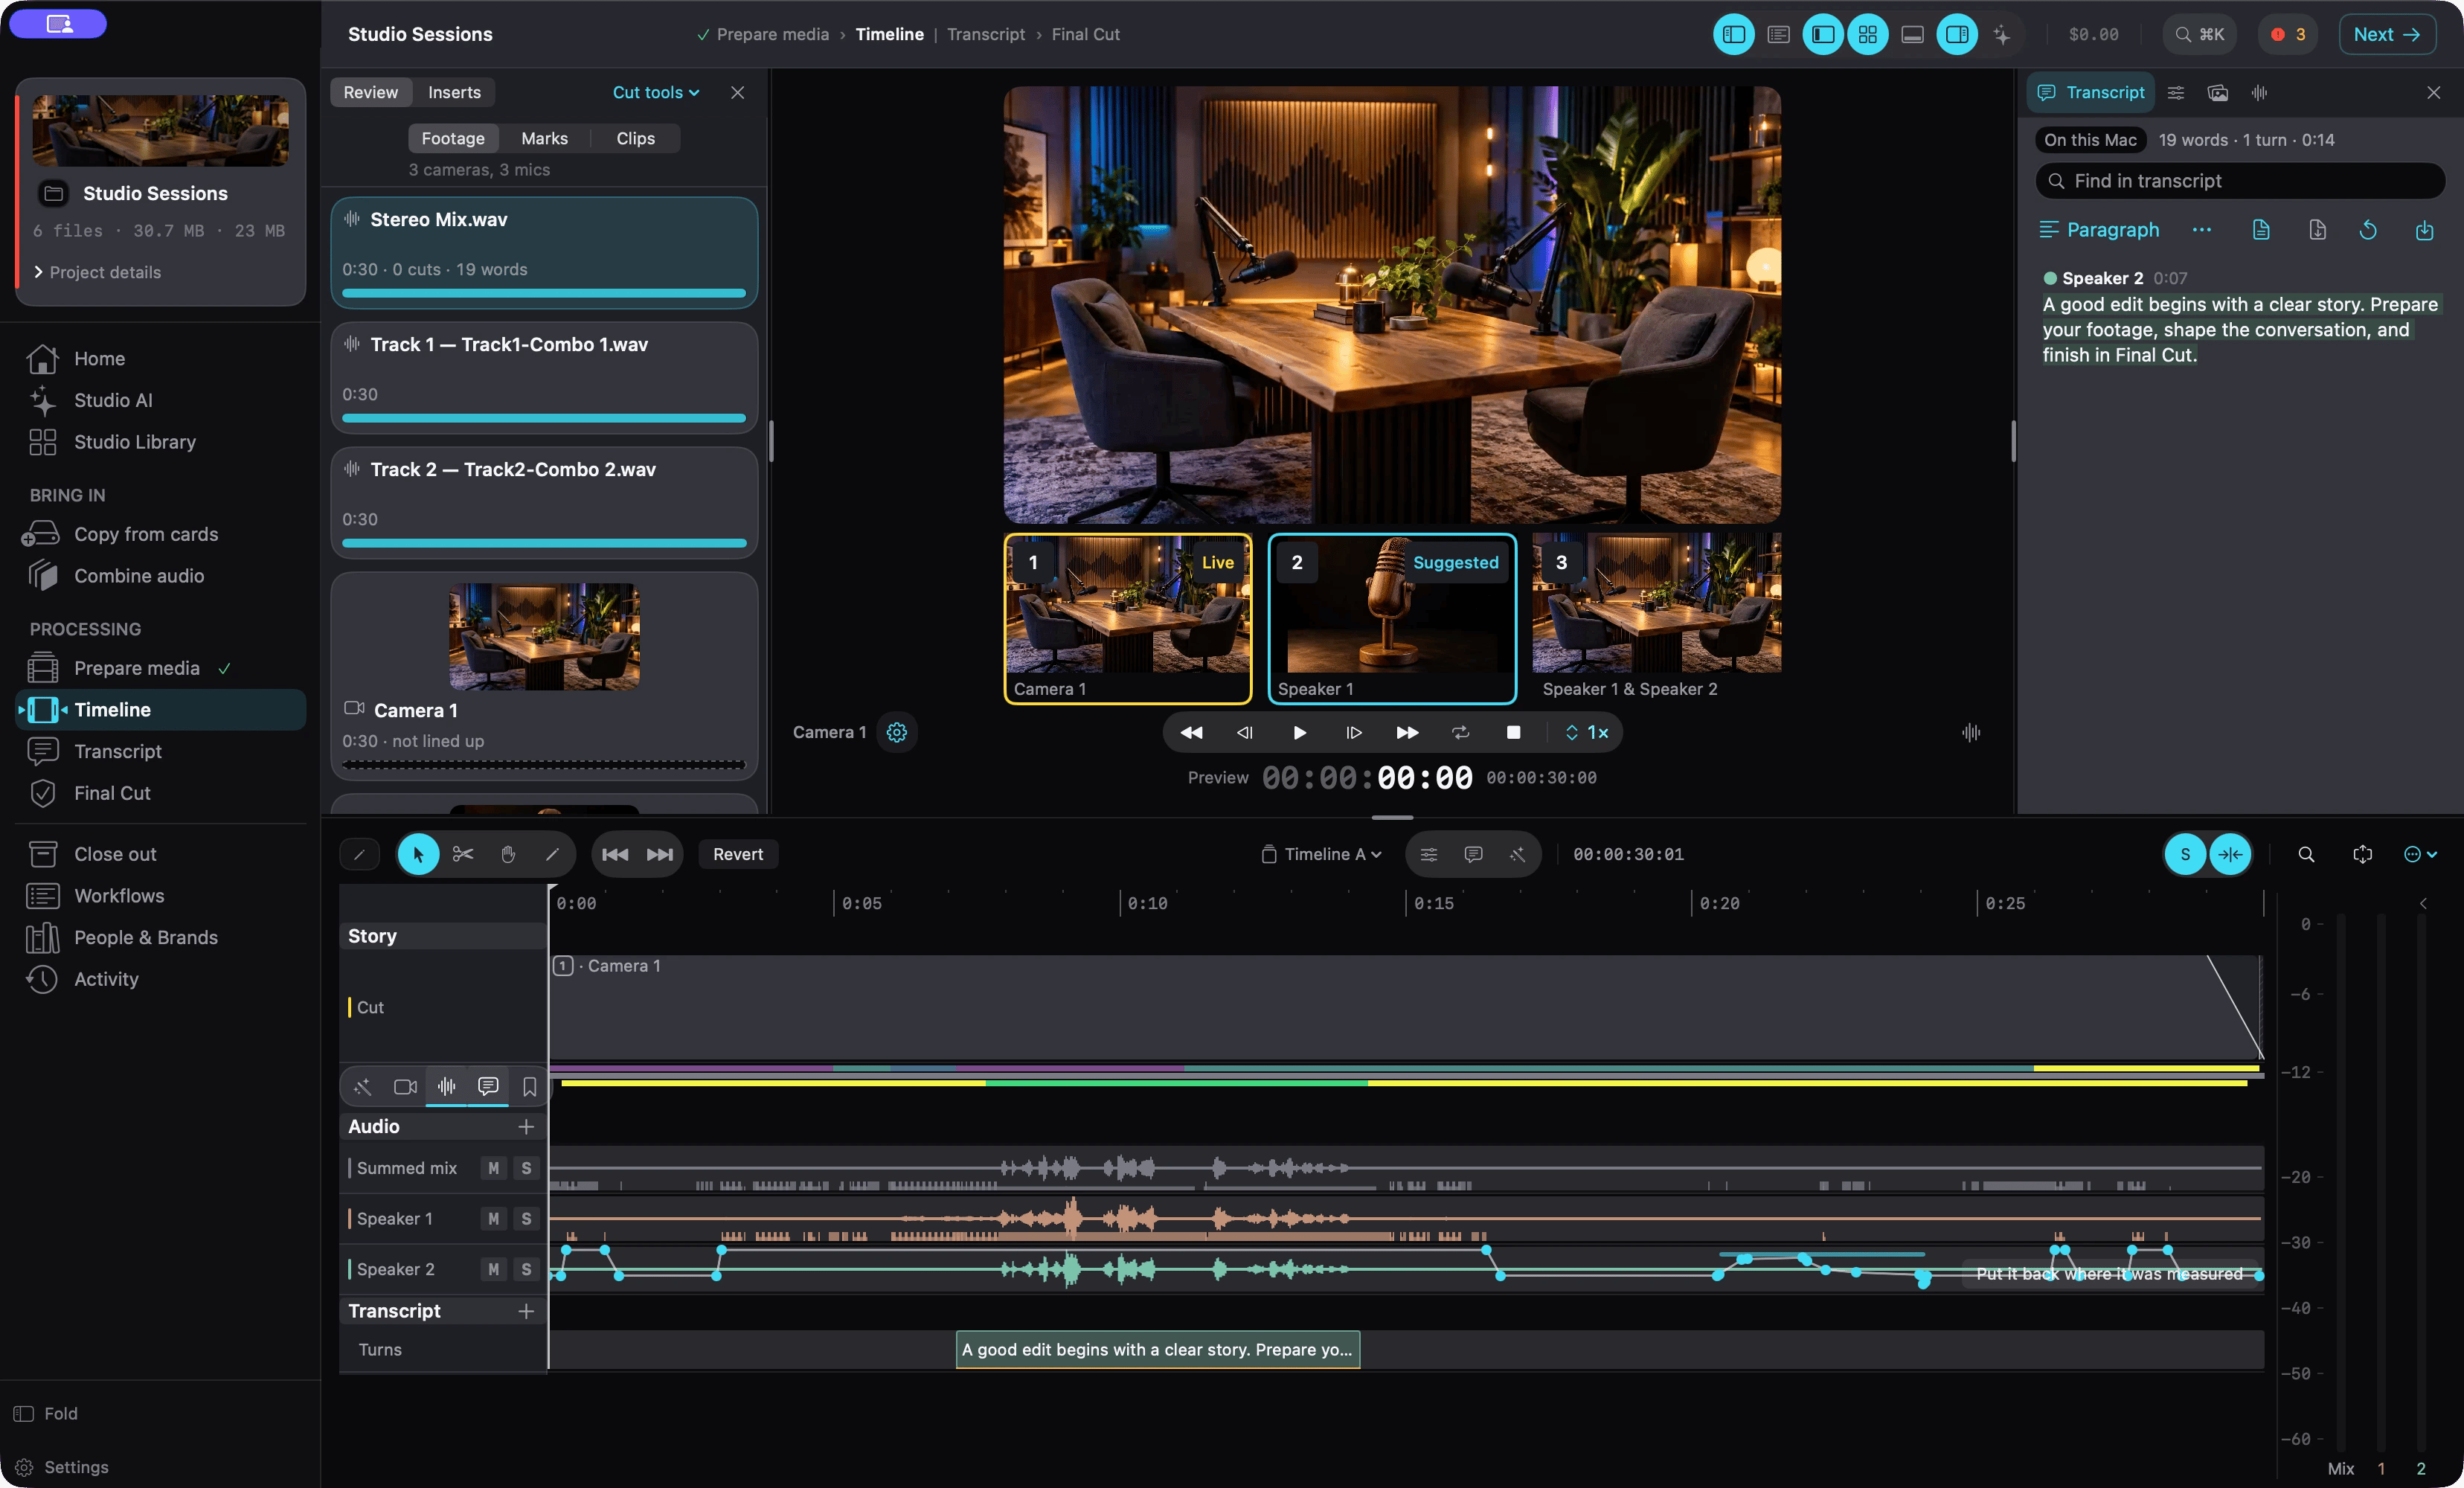Screen dimensions: 2464x1488
Task: Switch to the Inserts tab
Action: coord(454,92)
